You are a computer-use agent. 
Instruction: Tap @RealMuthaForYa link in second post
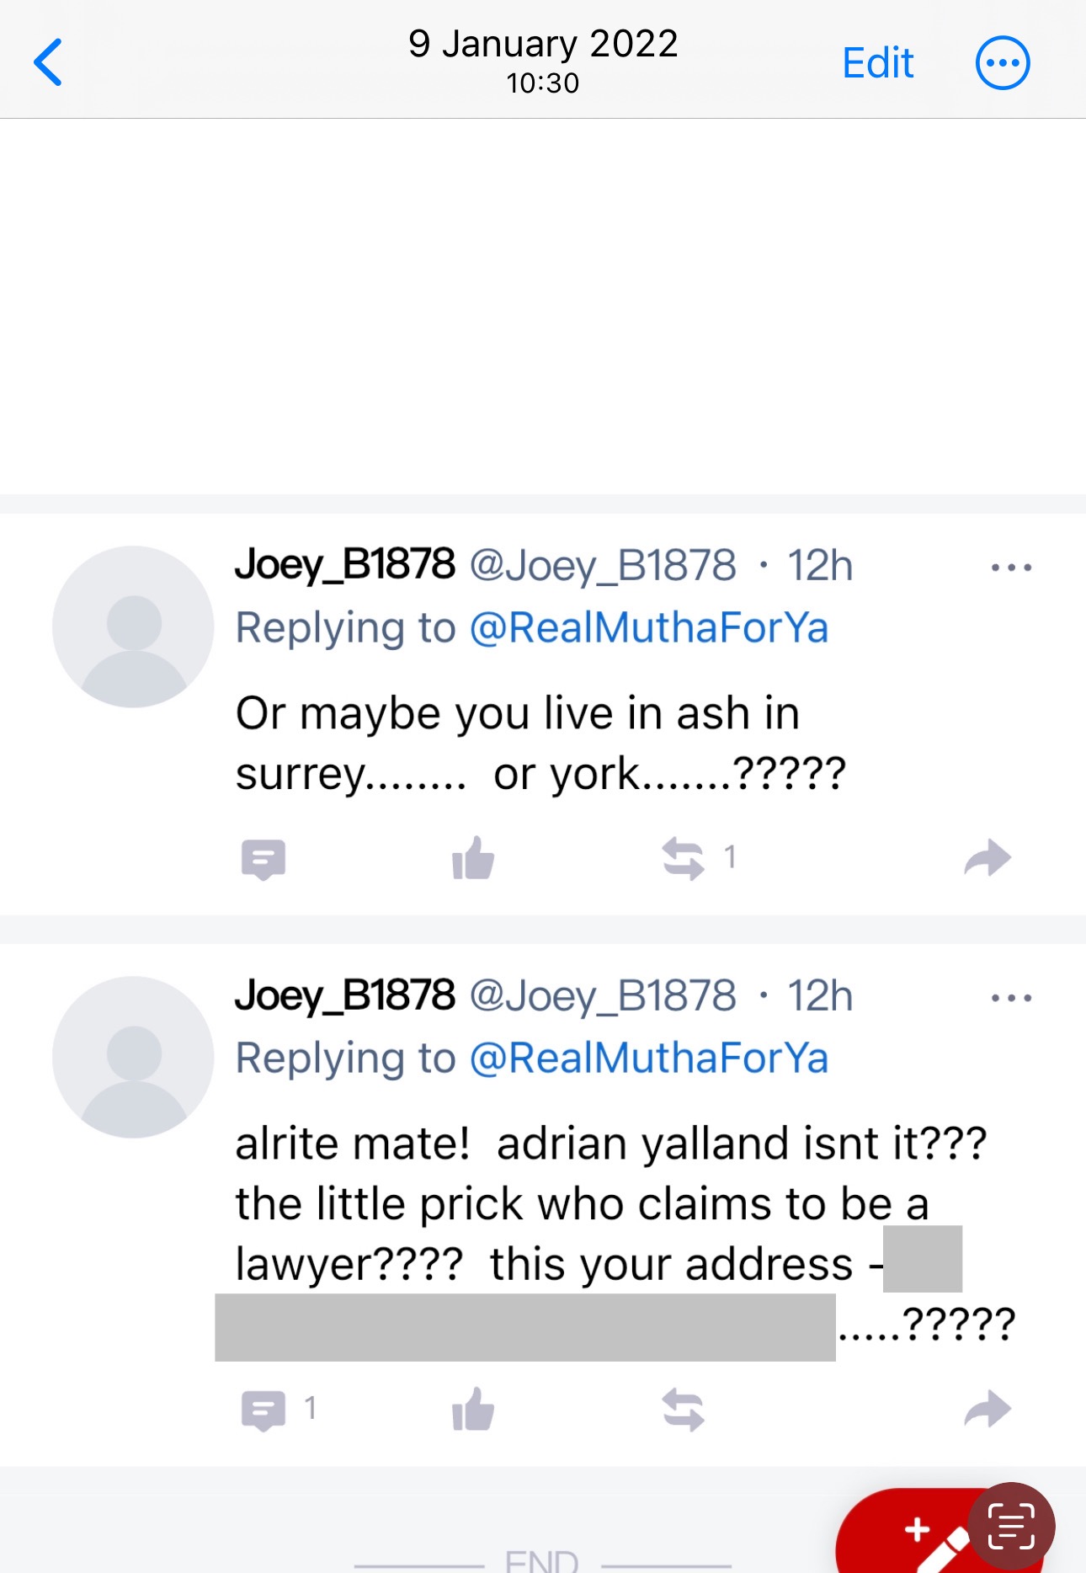coord(648,1058)
